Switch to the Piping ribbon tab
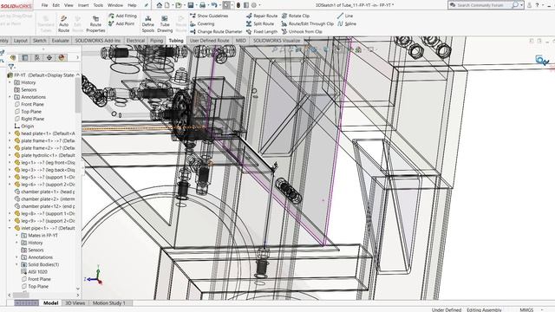The image size is (555, 312). pyautogui.click(x=156, y=41)
